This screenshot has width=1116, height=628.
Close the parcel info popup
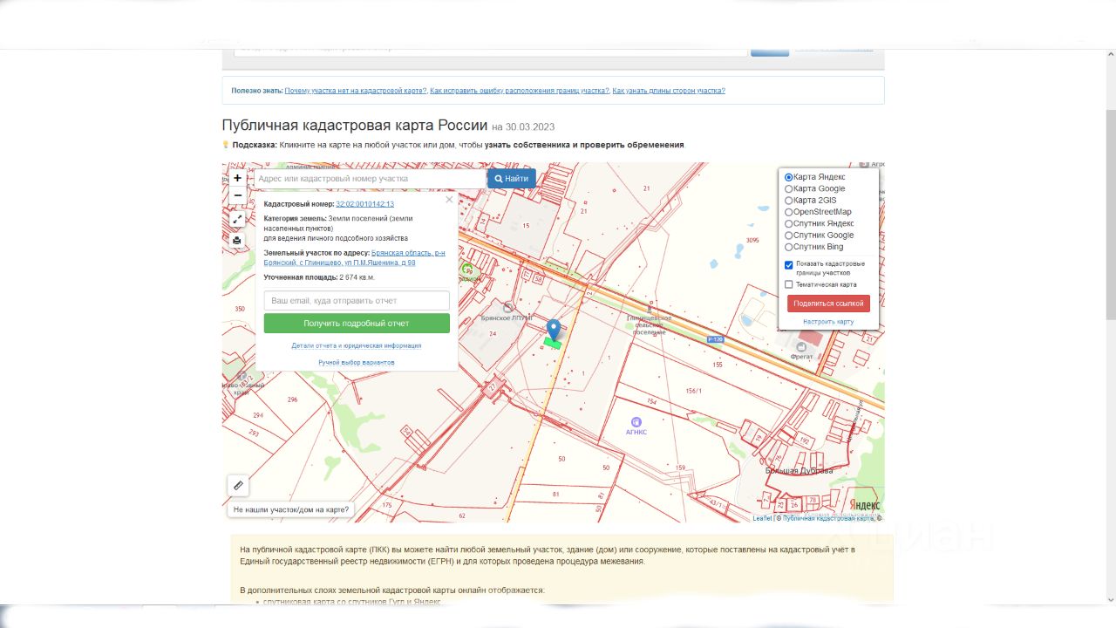click(449, 200)
